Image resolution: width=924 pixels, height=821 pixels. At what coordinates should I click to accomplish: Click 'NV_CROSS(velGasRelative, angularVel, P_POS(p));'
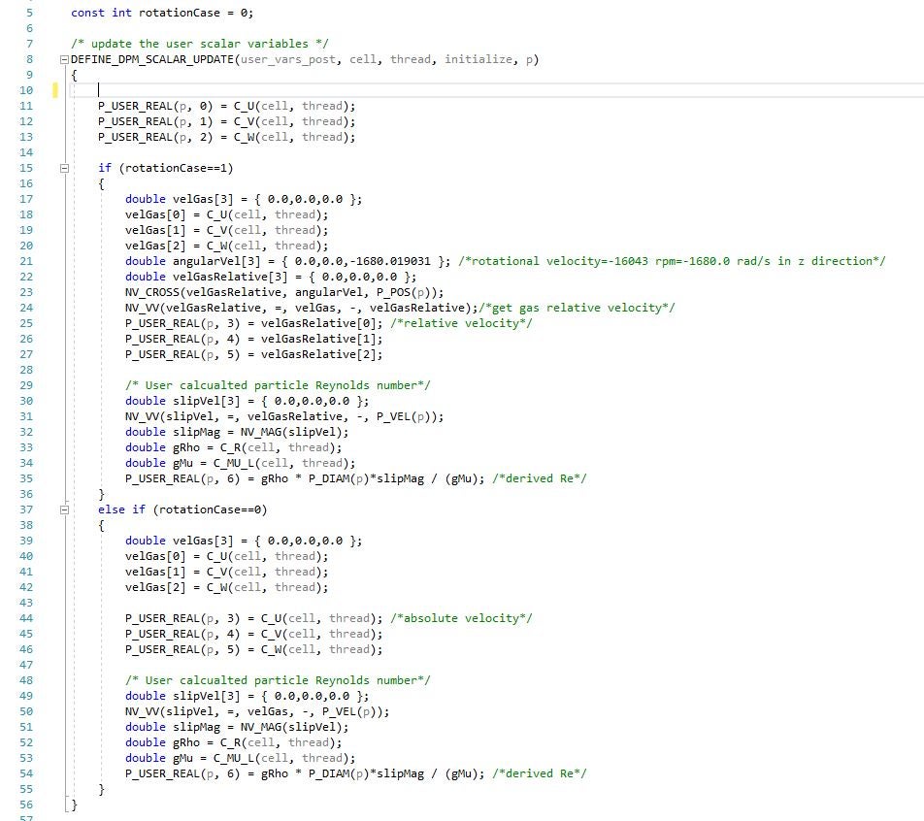(284, 292)
